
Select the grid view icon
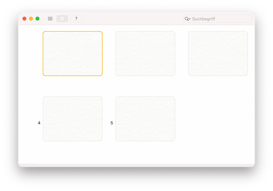(x=62, y=19)
